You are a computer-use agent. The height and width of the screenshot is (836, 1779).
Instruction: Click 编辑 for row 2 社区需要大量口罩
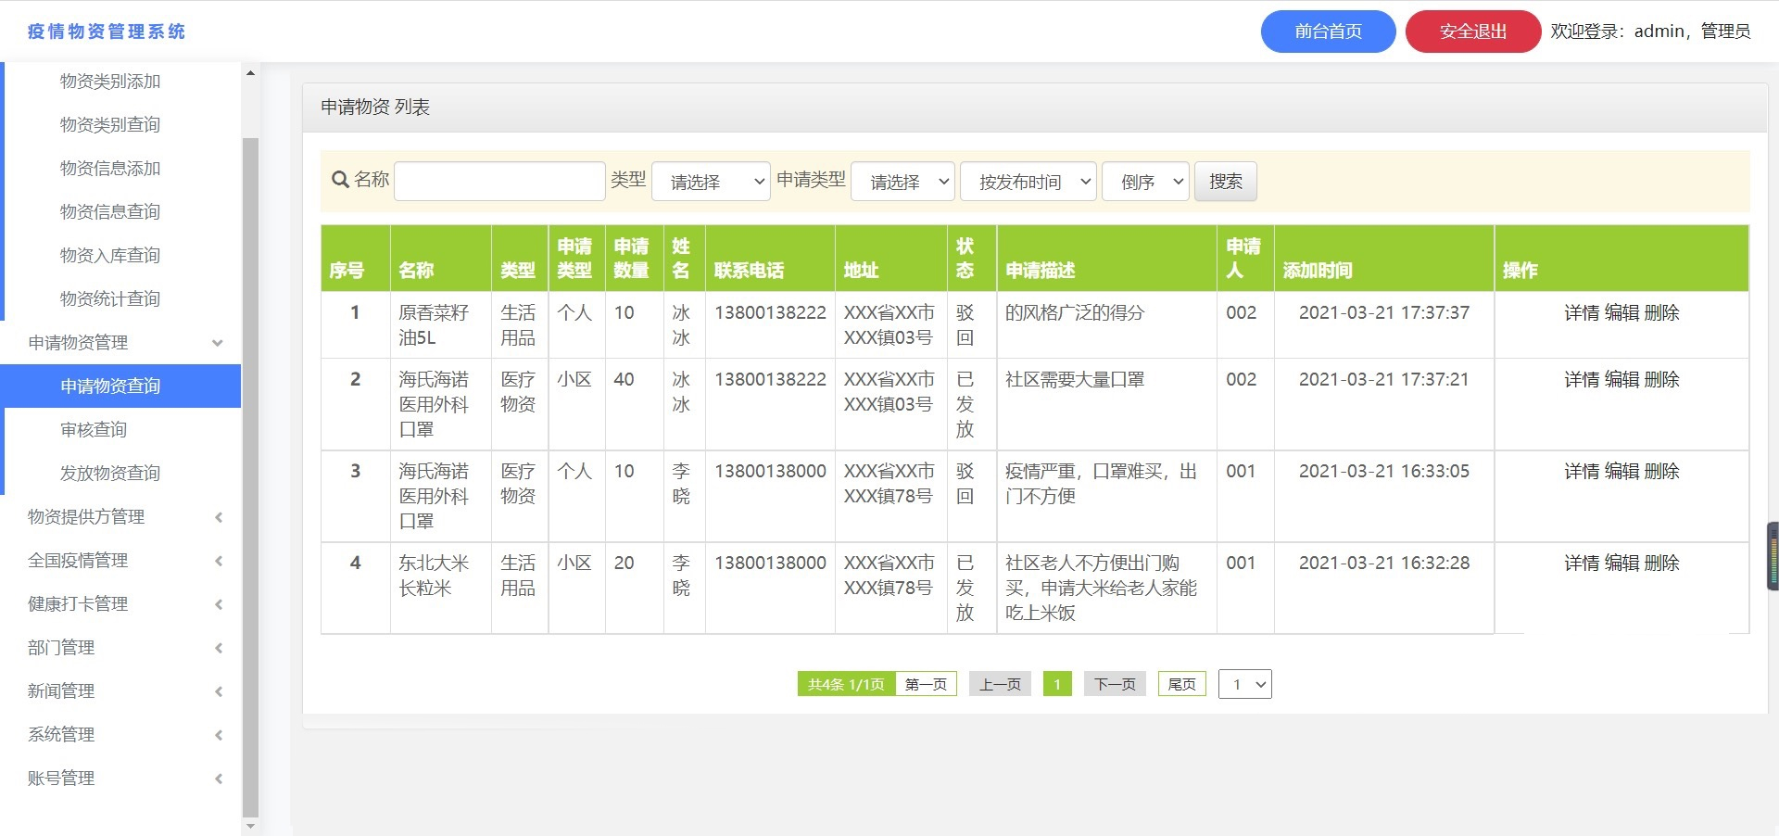pyautogui.click(x=1621, y=380)
